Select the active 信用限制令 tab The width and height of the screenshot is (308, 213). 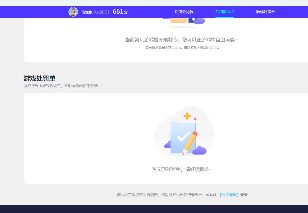tap(224, 12)
